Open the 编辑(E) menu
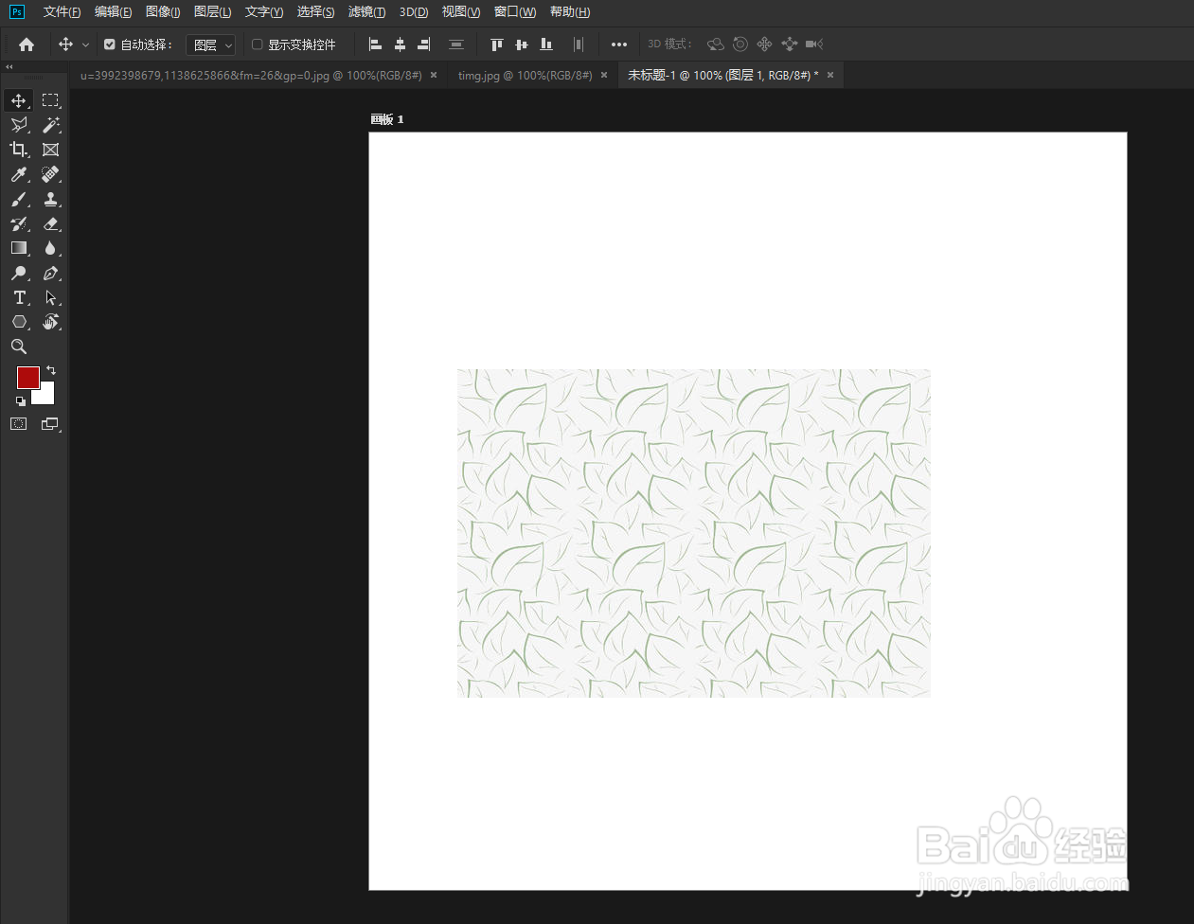Image resolution: width=1194 pixels, height=924 pixels. [x=113, y=11]
